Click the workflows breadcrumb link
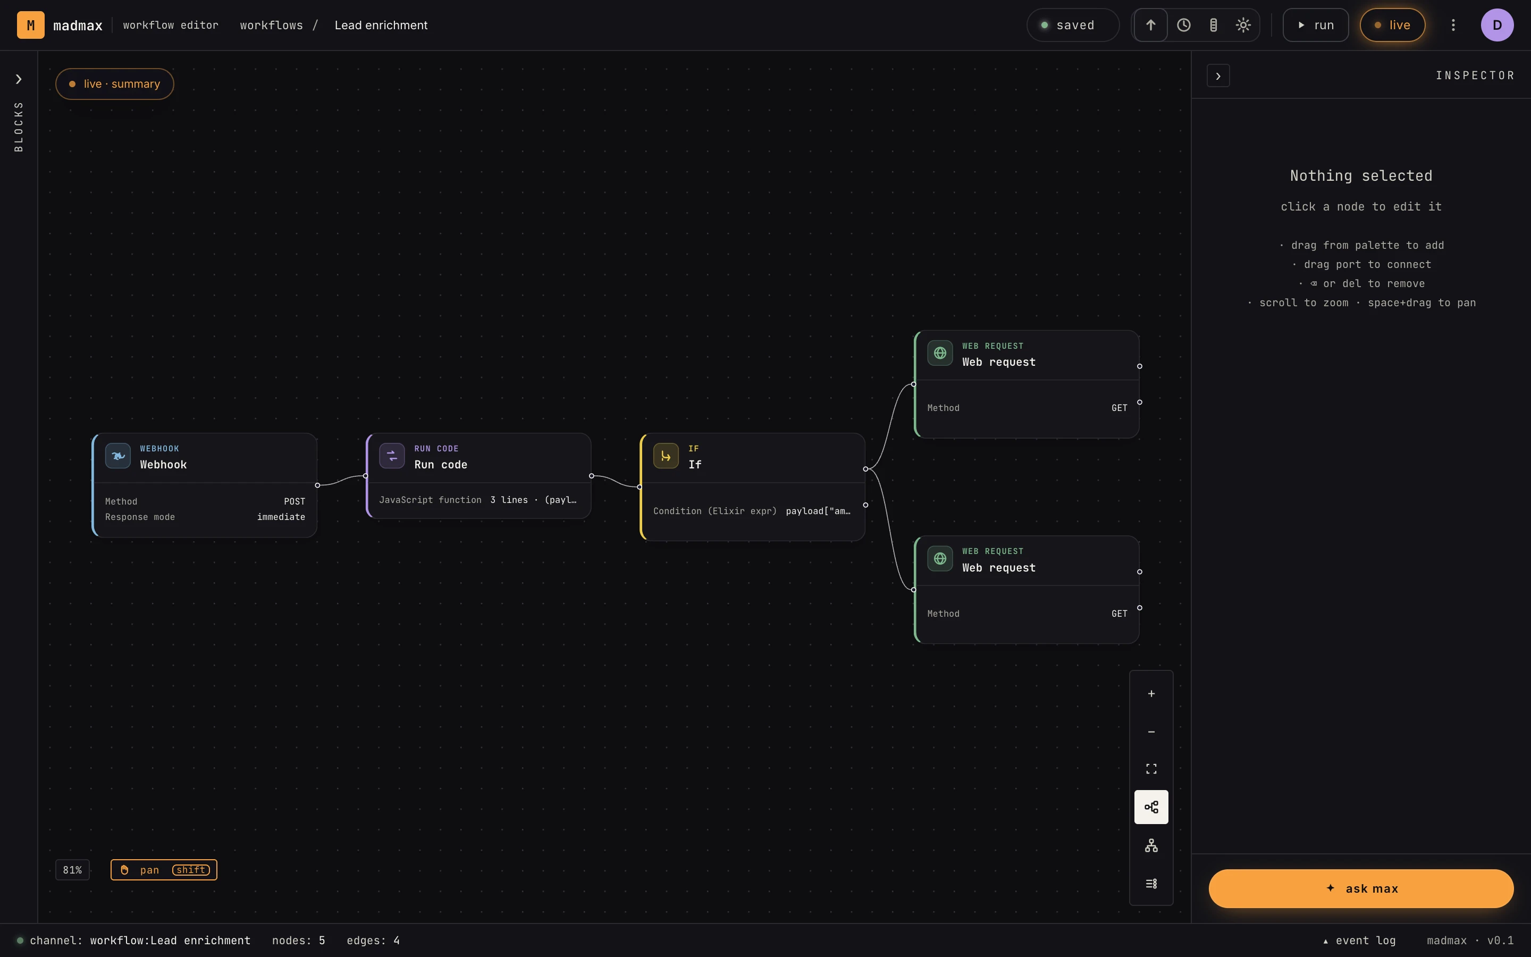Image resolution: width=1531 pixels, height=957 pixels. pos(272,26)
